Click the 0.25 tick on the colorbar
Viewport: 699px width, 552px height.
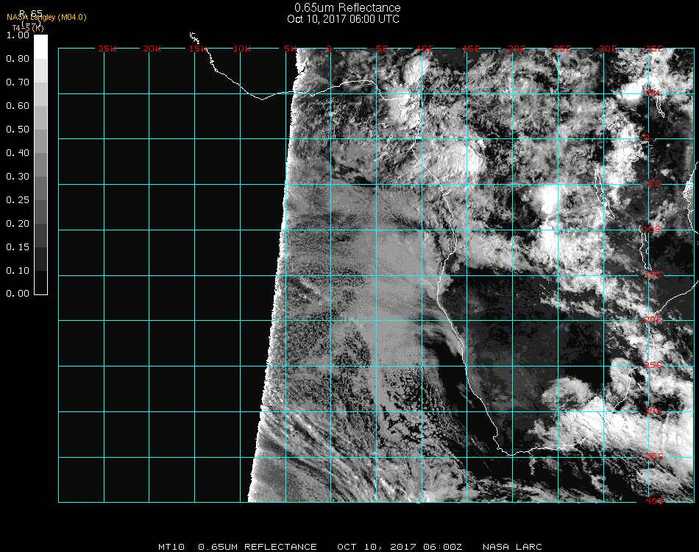(17, 200)
